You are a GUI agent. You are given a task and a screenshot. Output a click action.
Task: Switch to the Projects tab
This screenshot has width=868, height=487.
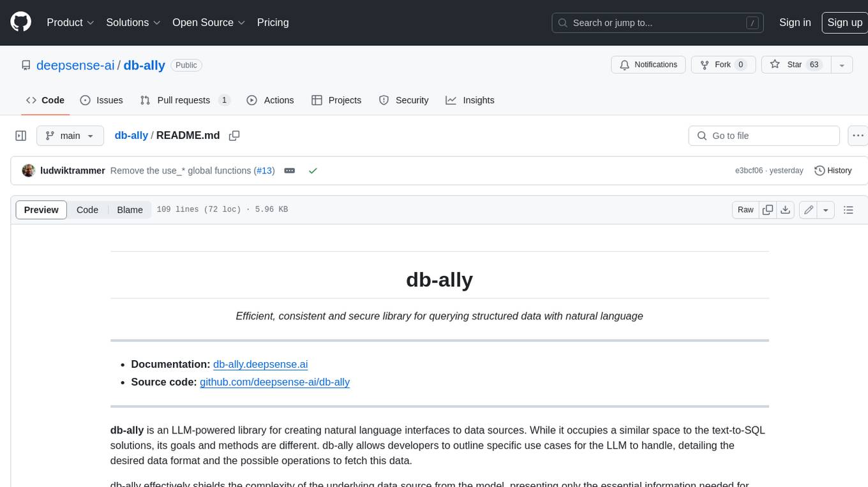(x=336, y=100)
